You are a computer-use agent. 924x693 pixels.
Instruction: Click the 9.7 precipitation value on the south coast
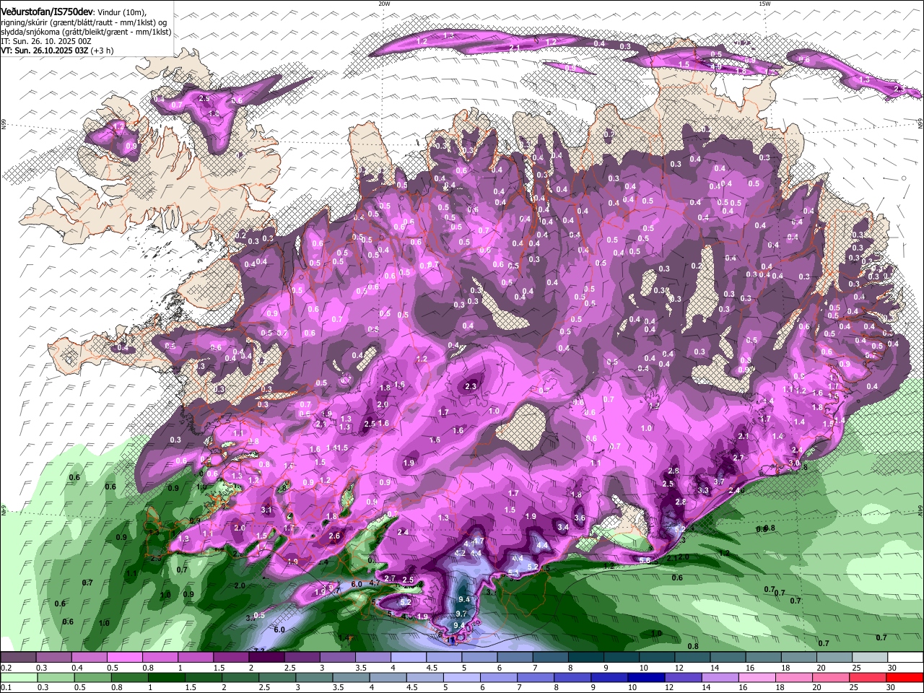[x=462, y=613]
